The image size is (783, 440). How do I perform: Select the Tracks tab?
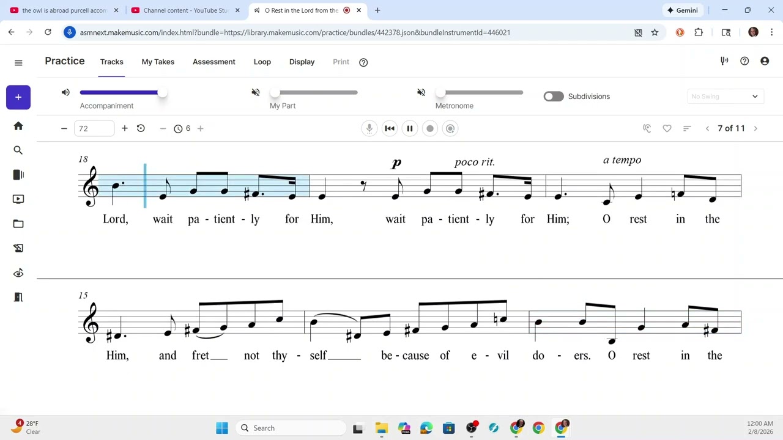tap(112, 62)
